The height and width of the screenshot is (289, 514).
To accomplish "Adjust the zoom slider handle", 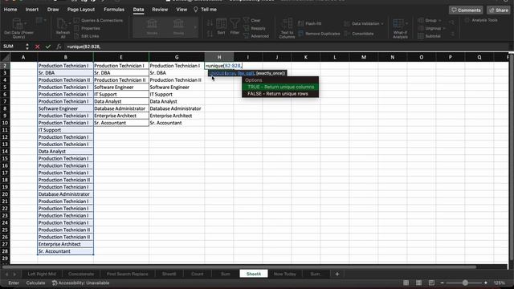I will [x=465, y=283].
